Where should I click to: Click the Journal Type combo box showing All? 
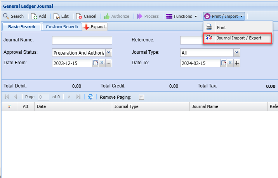point(207,53)
